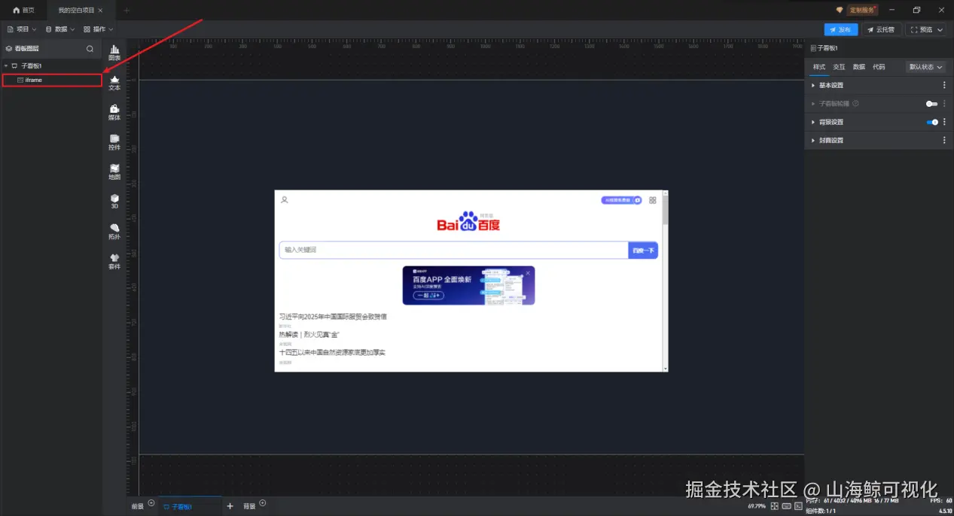Close the 我的空白项目 tab

coord(101,10)
